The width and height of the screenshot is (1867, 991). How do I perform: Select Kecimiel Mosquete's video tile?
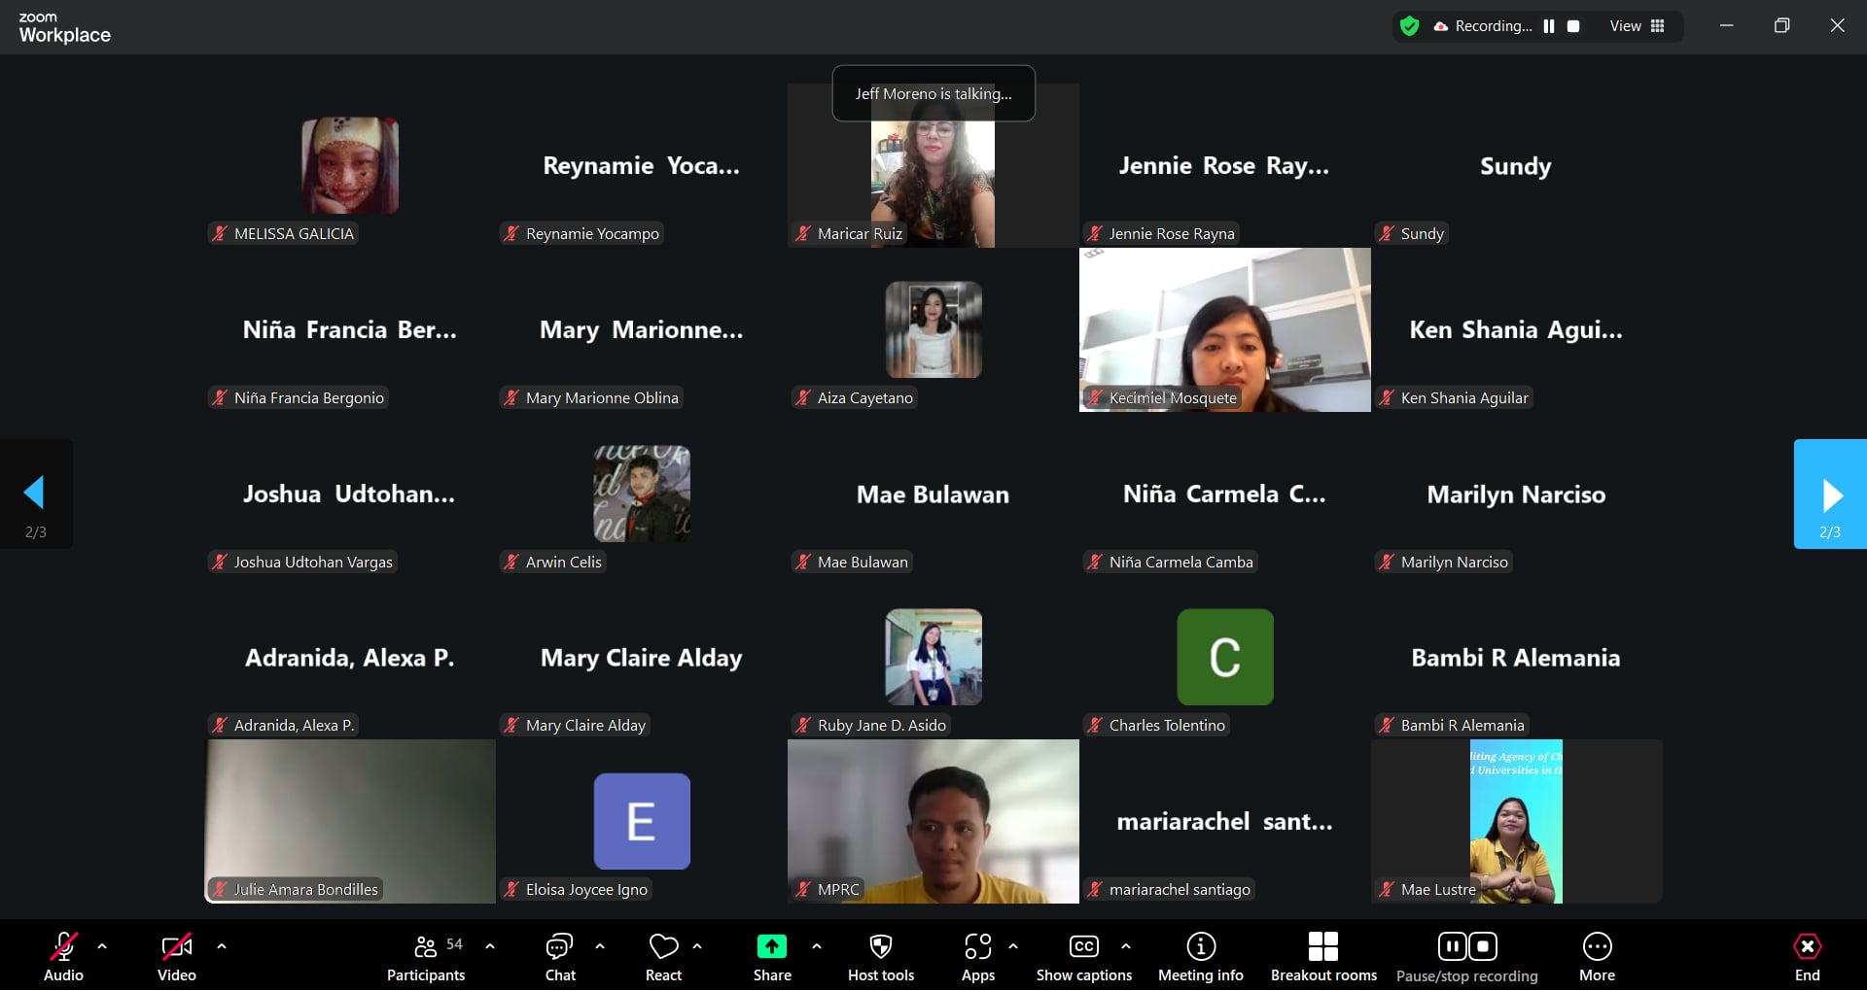tap(1224, 329)
